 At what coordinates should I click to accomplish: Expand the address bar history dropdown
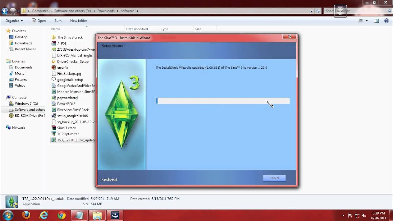tap(311, 11)
